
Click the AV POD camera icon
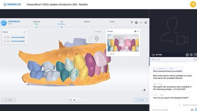click(153, 55)
